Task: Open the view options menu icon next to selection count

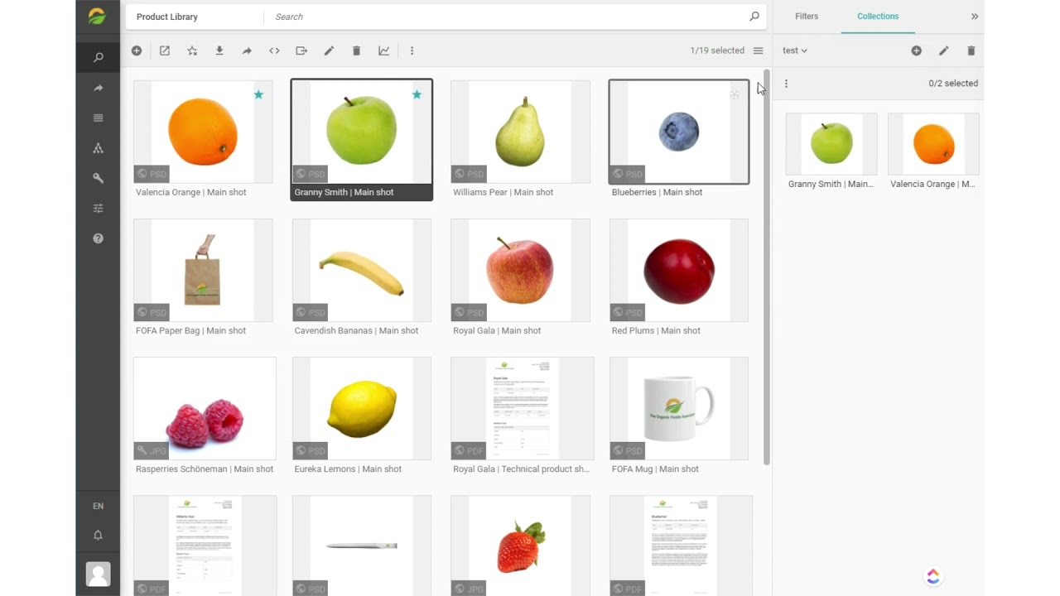Action: coord(758,50)
